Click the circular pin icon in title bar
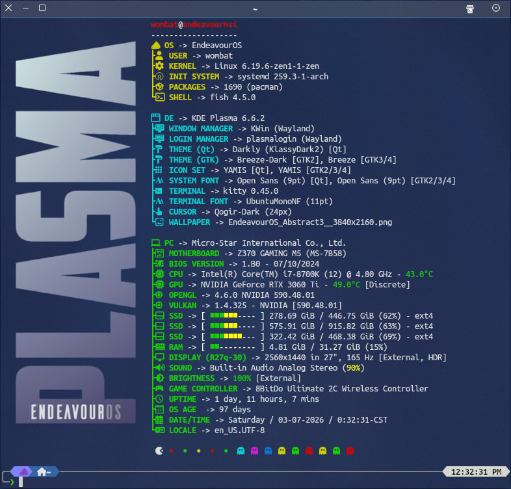511x489 pixels. (x=496, y=8)
